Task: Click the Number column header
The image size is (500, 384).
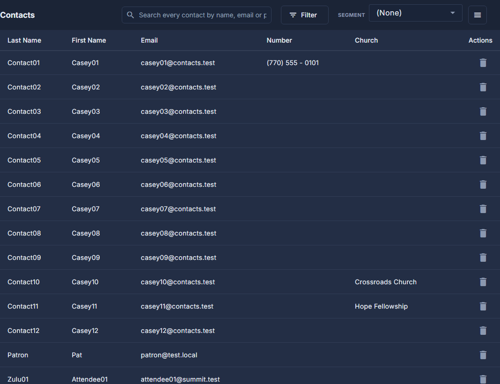Action: tap(279, 40)
